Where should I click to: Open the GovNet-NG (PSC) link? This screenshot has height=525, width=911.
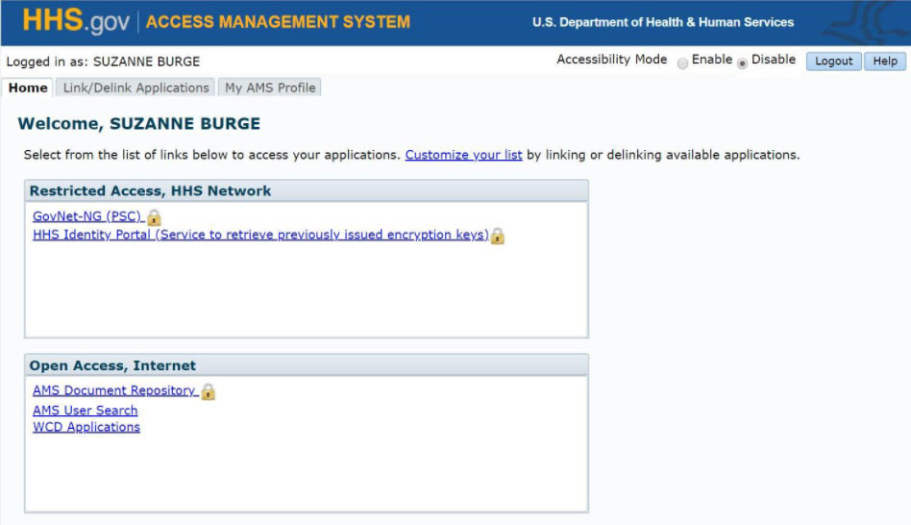point(87,216)
